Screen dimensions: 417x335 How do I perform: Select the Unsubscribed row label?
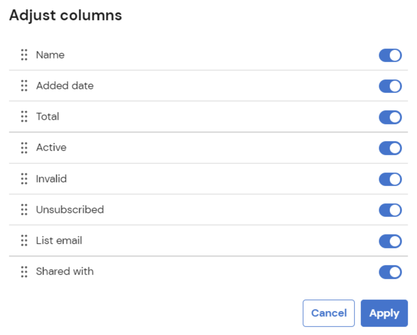[70, 210]
